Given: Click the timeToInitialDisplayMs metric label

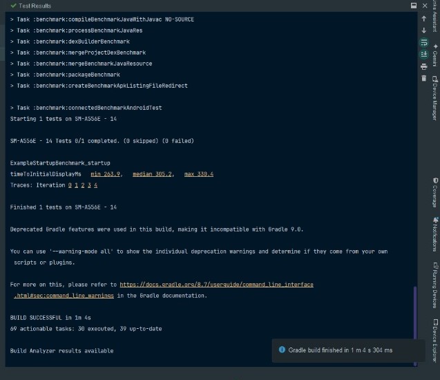Looking at the screenshot, I should (46, 174).
